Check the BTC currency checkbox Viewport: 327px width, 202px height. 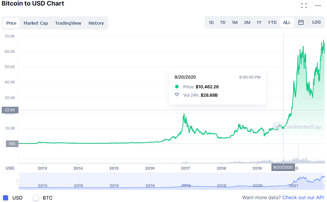(x=36, y=197)
